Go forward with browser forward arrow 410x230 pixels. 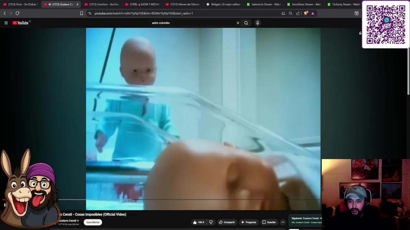tap(11, 13)
